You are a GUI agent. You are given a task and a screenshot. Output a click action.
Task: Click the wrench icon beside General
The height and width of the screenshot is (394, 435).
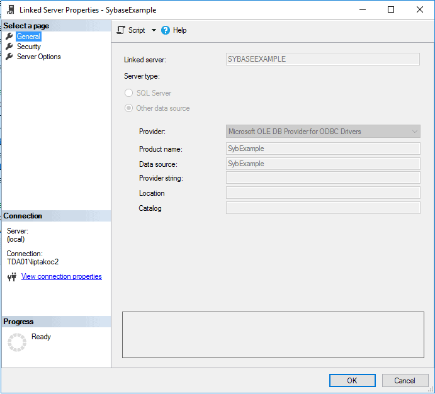click(9, 37)
